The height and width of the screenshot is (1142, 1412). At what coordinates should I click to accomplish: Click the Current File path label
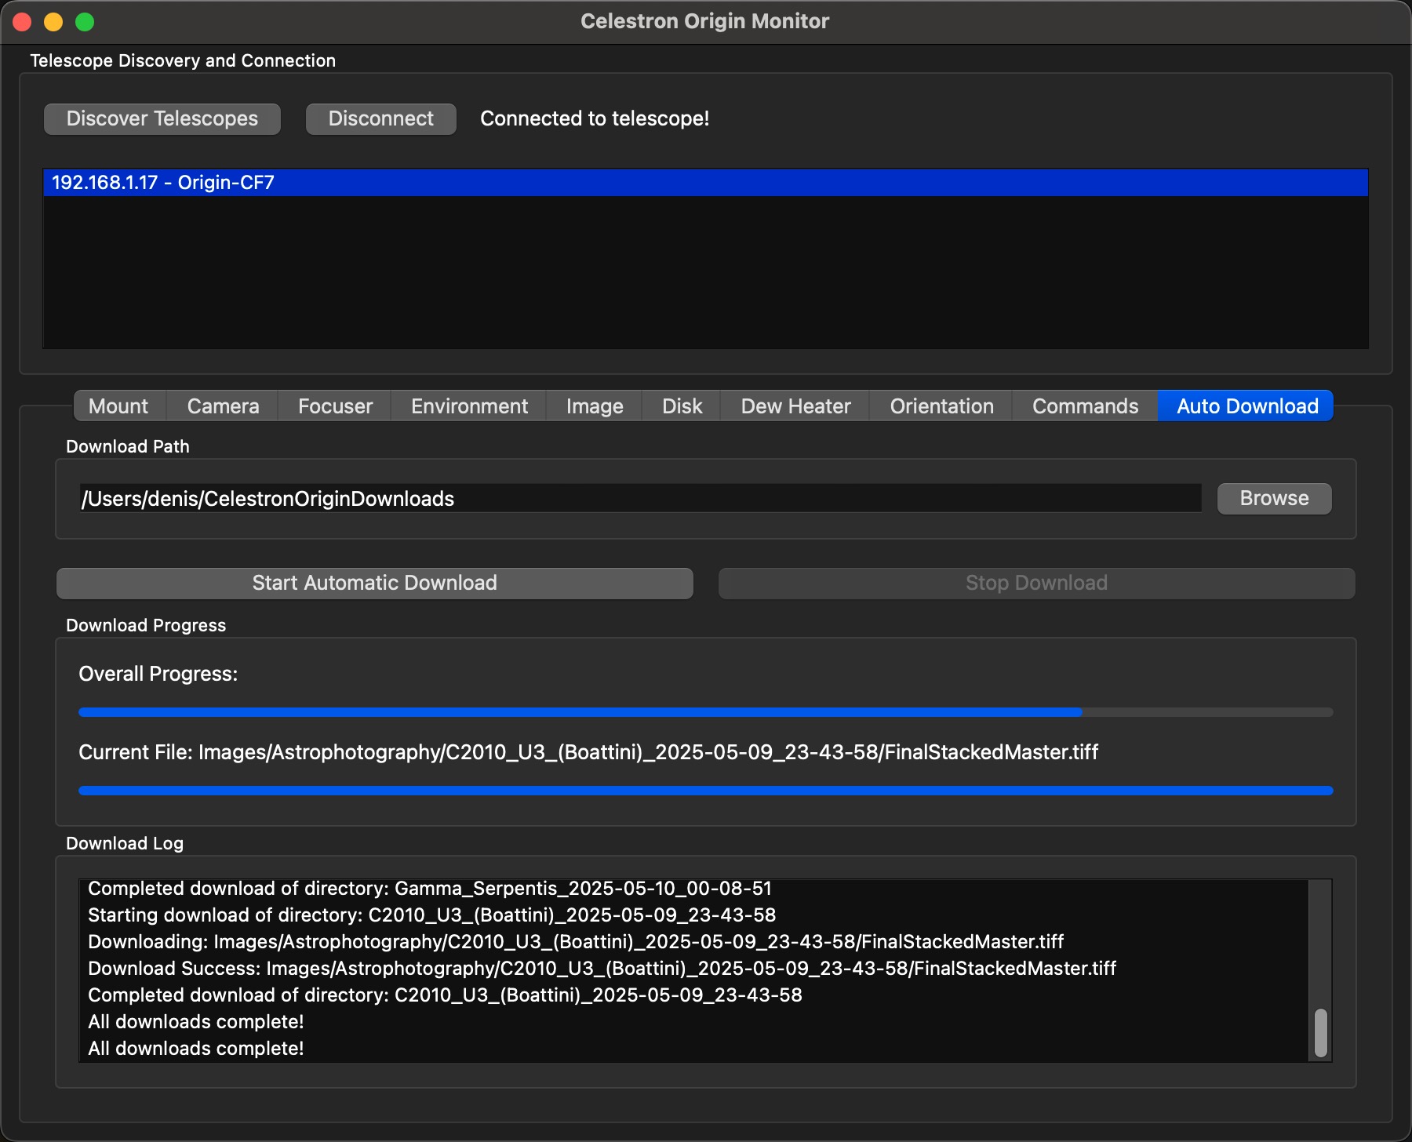[588, 752]
